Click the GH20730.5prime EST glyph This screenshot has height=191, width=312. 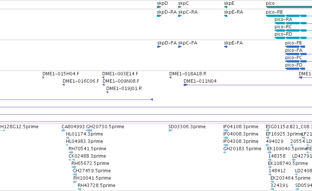89,130
